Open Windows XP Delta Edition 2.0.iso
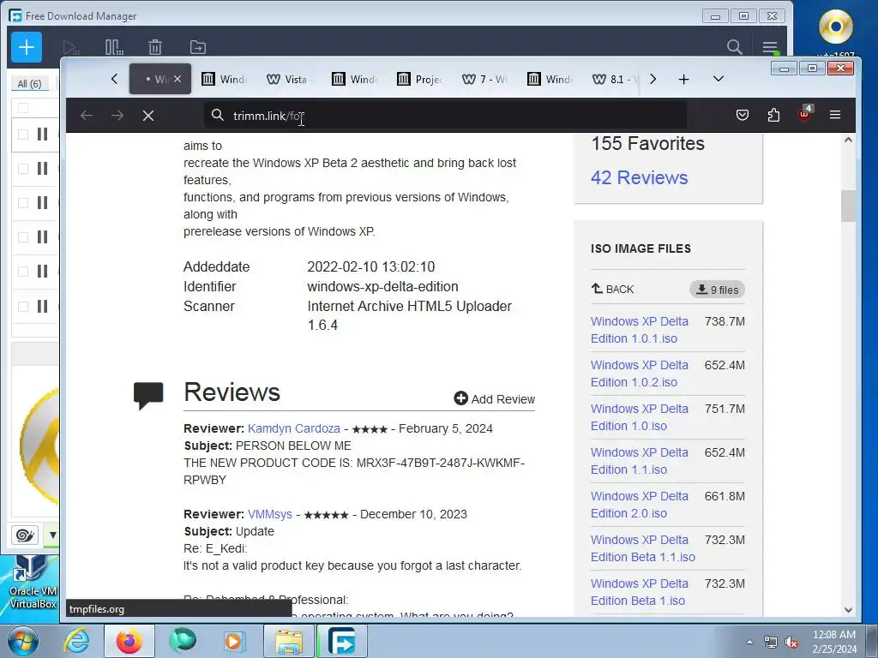The height and width of the screenshot is (658, 878). click(639, 505)
